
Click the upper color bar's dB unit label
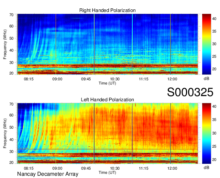point(206,79)
